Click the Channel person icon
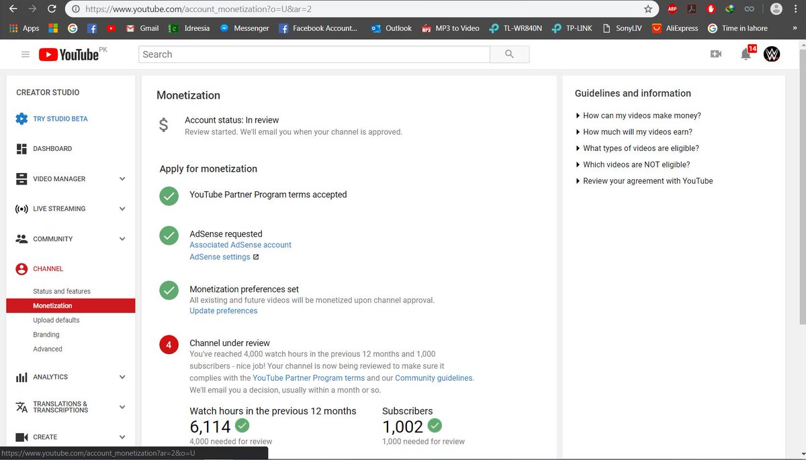Viewport: 806px width, 460px height. (21, 269)
